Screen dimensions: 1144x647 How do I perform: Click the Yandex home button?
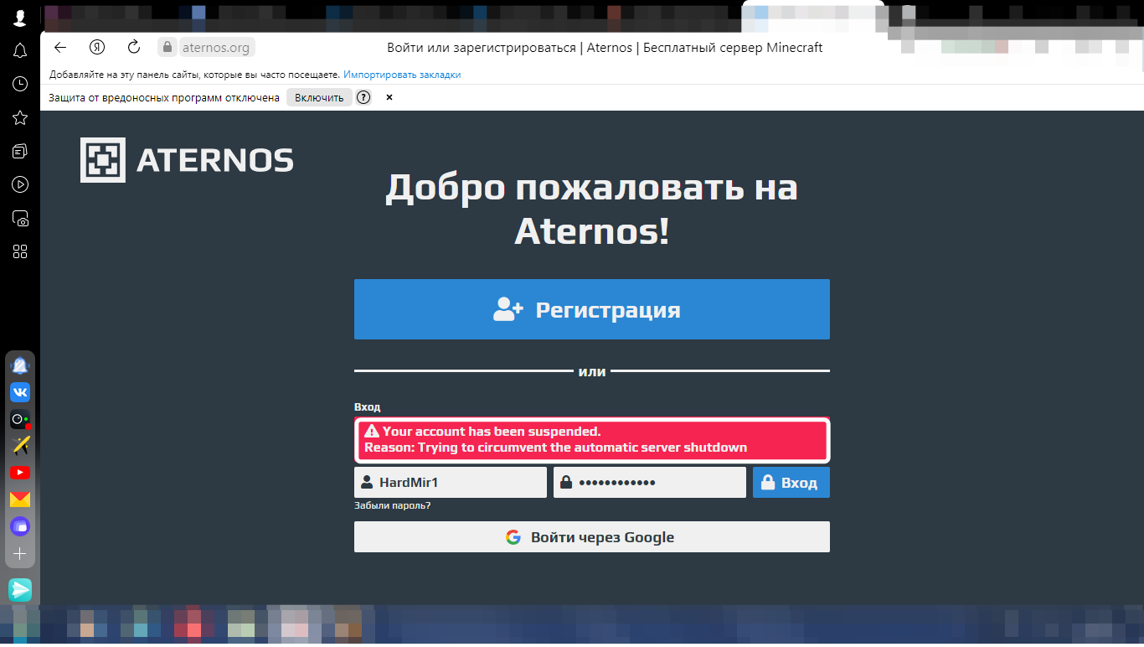(97, 48)
